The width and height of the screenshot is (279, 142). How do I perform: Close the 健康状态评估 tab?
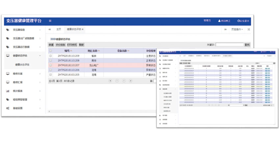coord(83,30)
